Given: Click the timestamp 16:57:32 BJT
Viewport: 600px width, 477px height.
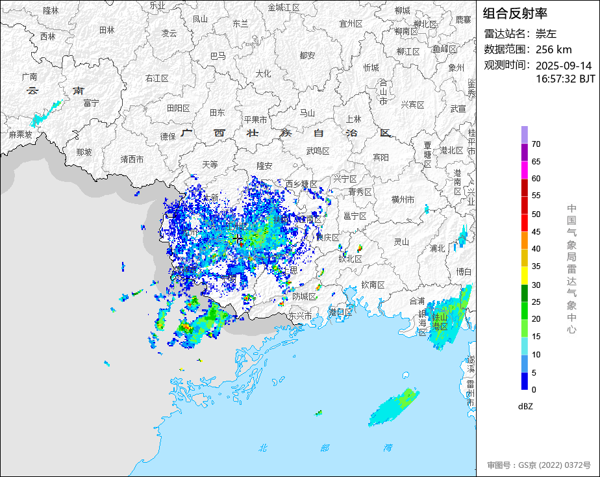Looking at the screenshot, I should tap(565, 79).
